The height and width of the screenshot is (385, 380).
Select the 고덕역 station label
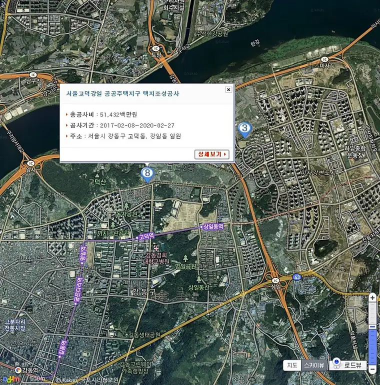coord(145,237)
